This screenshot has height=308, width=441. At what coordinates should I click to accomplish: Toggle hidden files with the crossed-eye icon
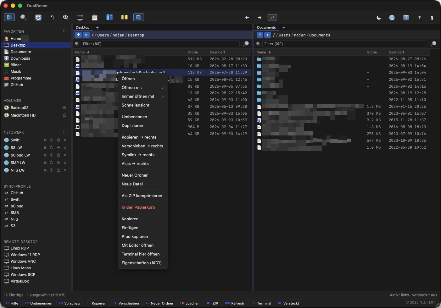65,17
